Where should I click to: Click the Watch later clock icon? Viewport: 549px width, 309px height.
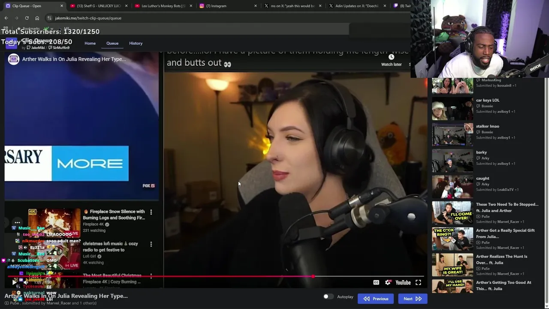coord(391,57)
